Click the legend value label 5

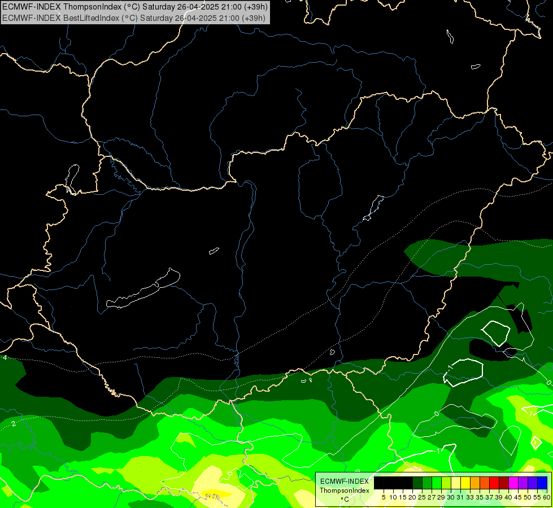pos(384,497)
